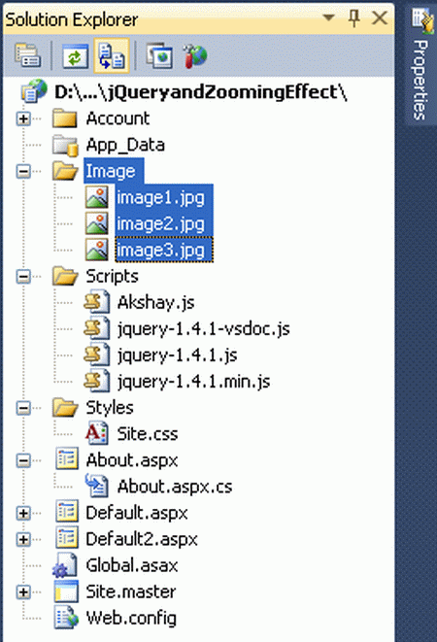
Task: Click the Properties toolbar icon in Solution Explorer
Action: pos(27,55)
